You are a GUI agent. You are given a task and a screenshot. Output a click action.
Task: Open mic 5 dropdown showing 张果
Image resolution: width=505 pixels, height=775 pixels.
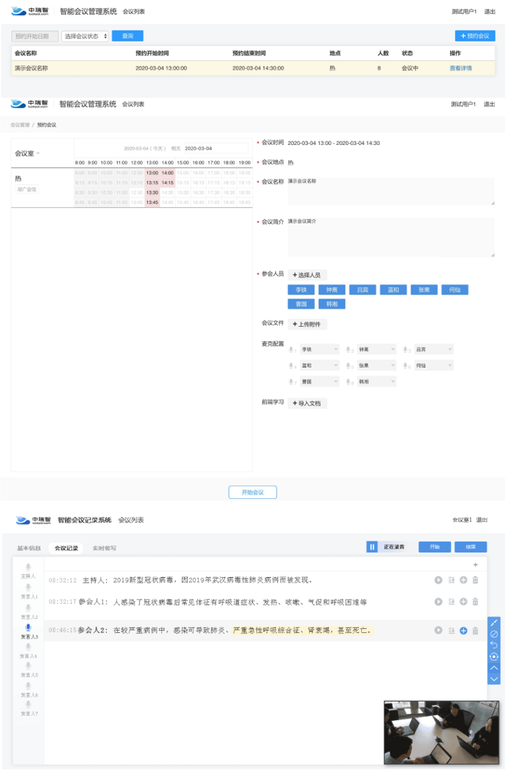(x=376, y=365)
